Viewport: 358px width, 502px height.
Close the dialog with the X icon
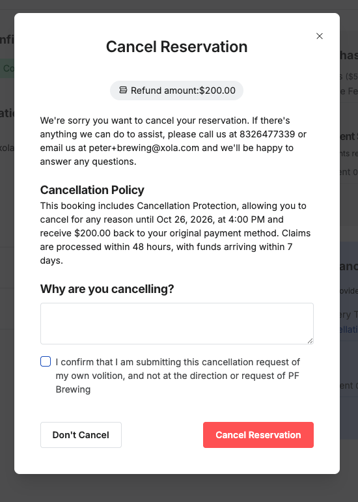(x=320, y=36)
